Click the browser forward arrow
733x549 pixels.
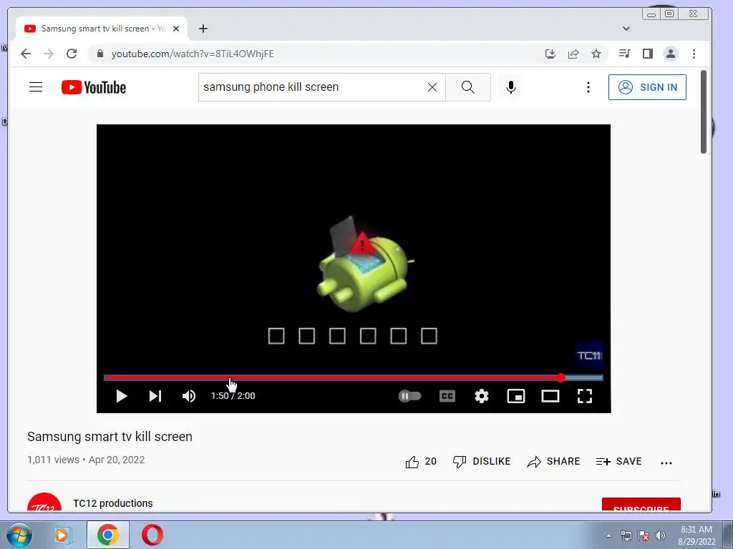pos(49,54)
